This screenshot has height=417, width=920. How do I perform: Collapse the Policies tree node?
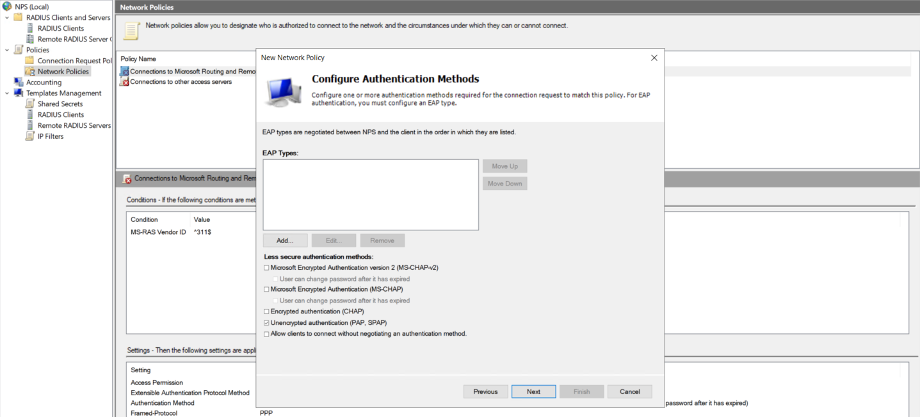coord(7,50)
